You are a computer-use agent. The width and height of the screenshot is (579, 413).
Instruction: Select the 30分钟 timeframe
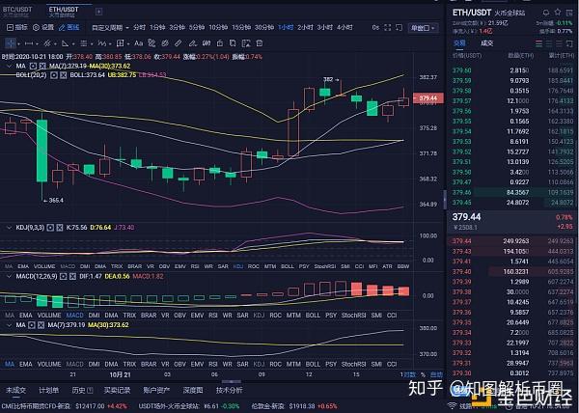pos(264,27)
